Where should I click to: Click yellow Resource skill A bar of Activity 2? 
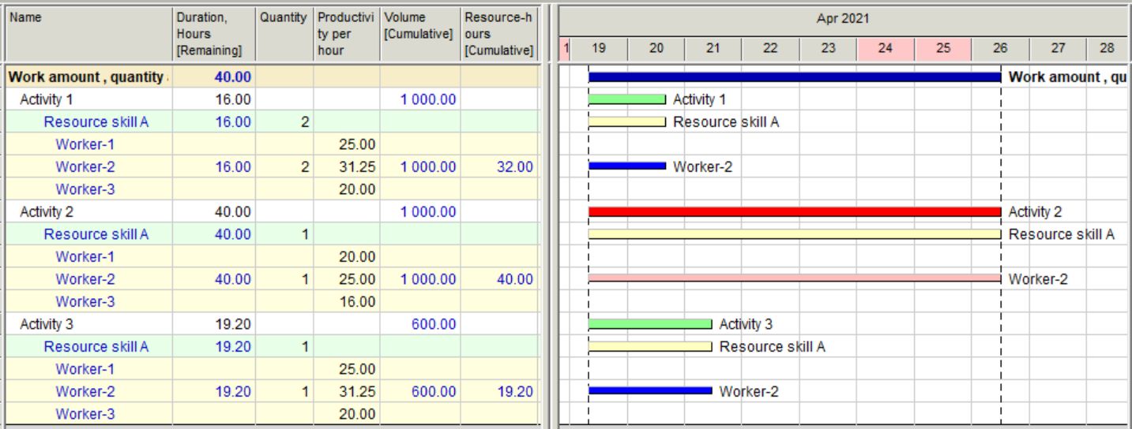click(794, 234)
